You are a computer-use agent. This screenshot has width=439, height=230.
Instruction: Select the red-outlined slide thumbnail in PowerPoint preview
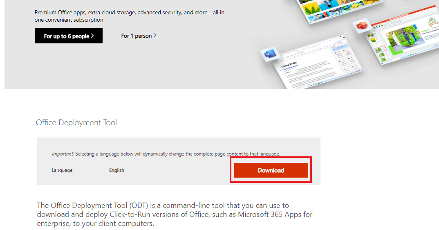pyautogui.click(x=380, y=50)
